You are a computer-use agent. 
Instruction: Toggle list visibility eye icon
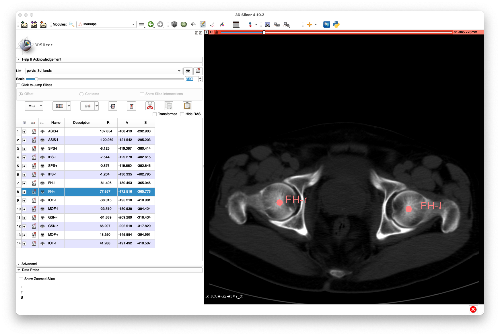coord(188,71)
